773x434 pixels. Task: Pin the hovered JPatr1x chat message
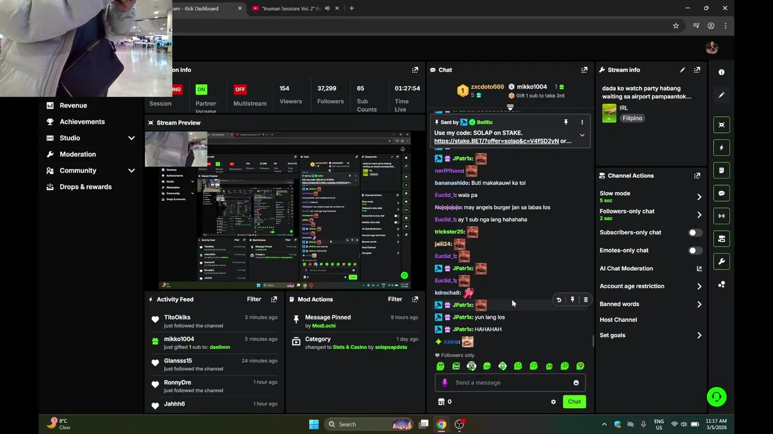(x=572, y=300)
